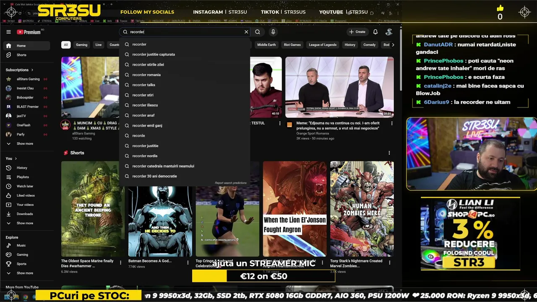Choose suggestion recorder iliescu
Screen dimensions: 537x302
(185, 105)
